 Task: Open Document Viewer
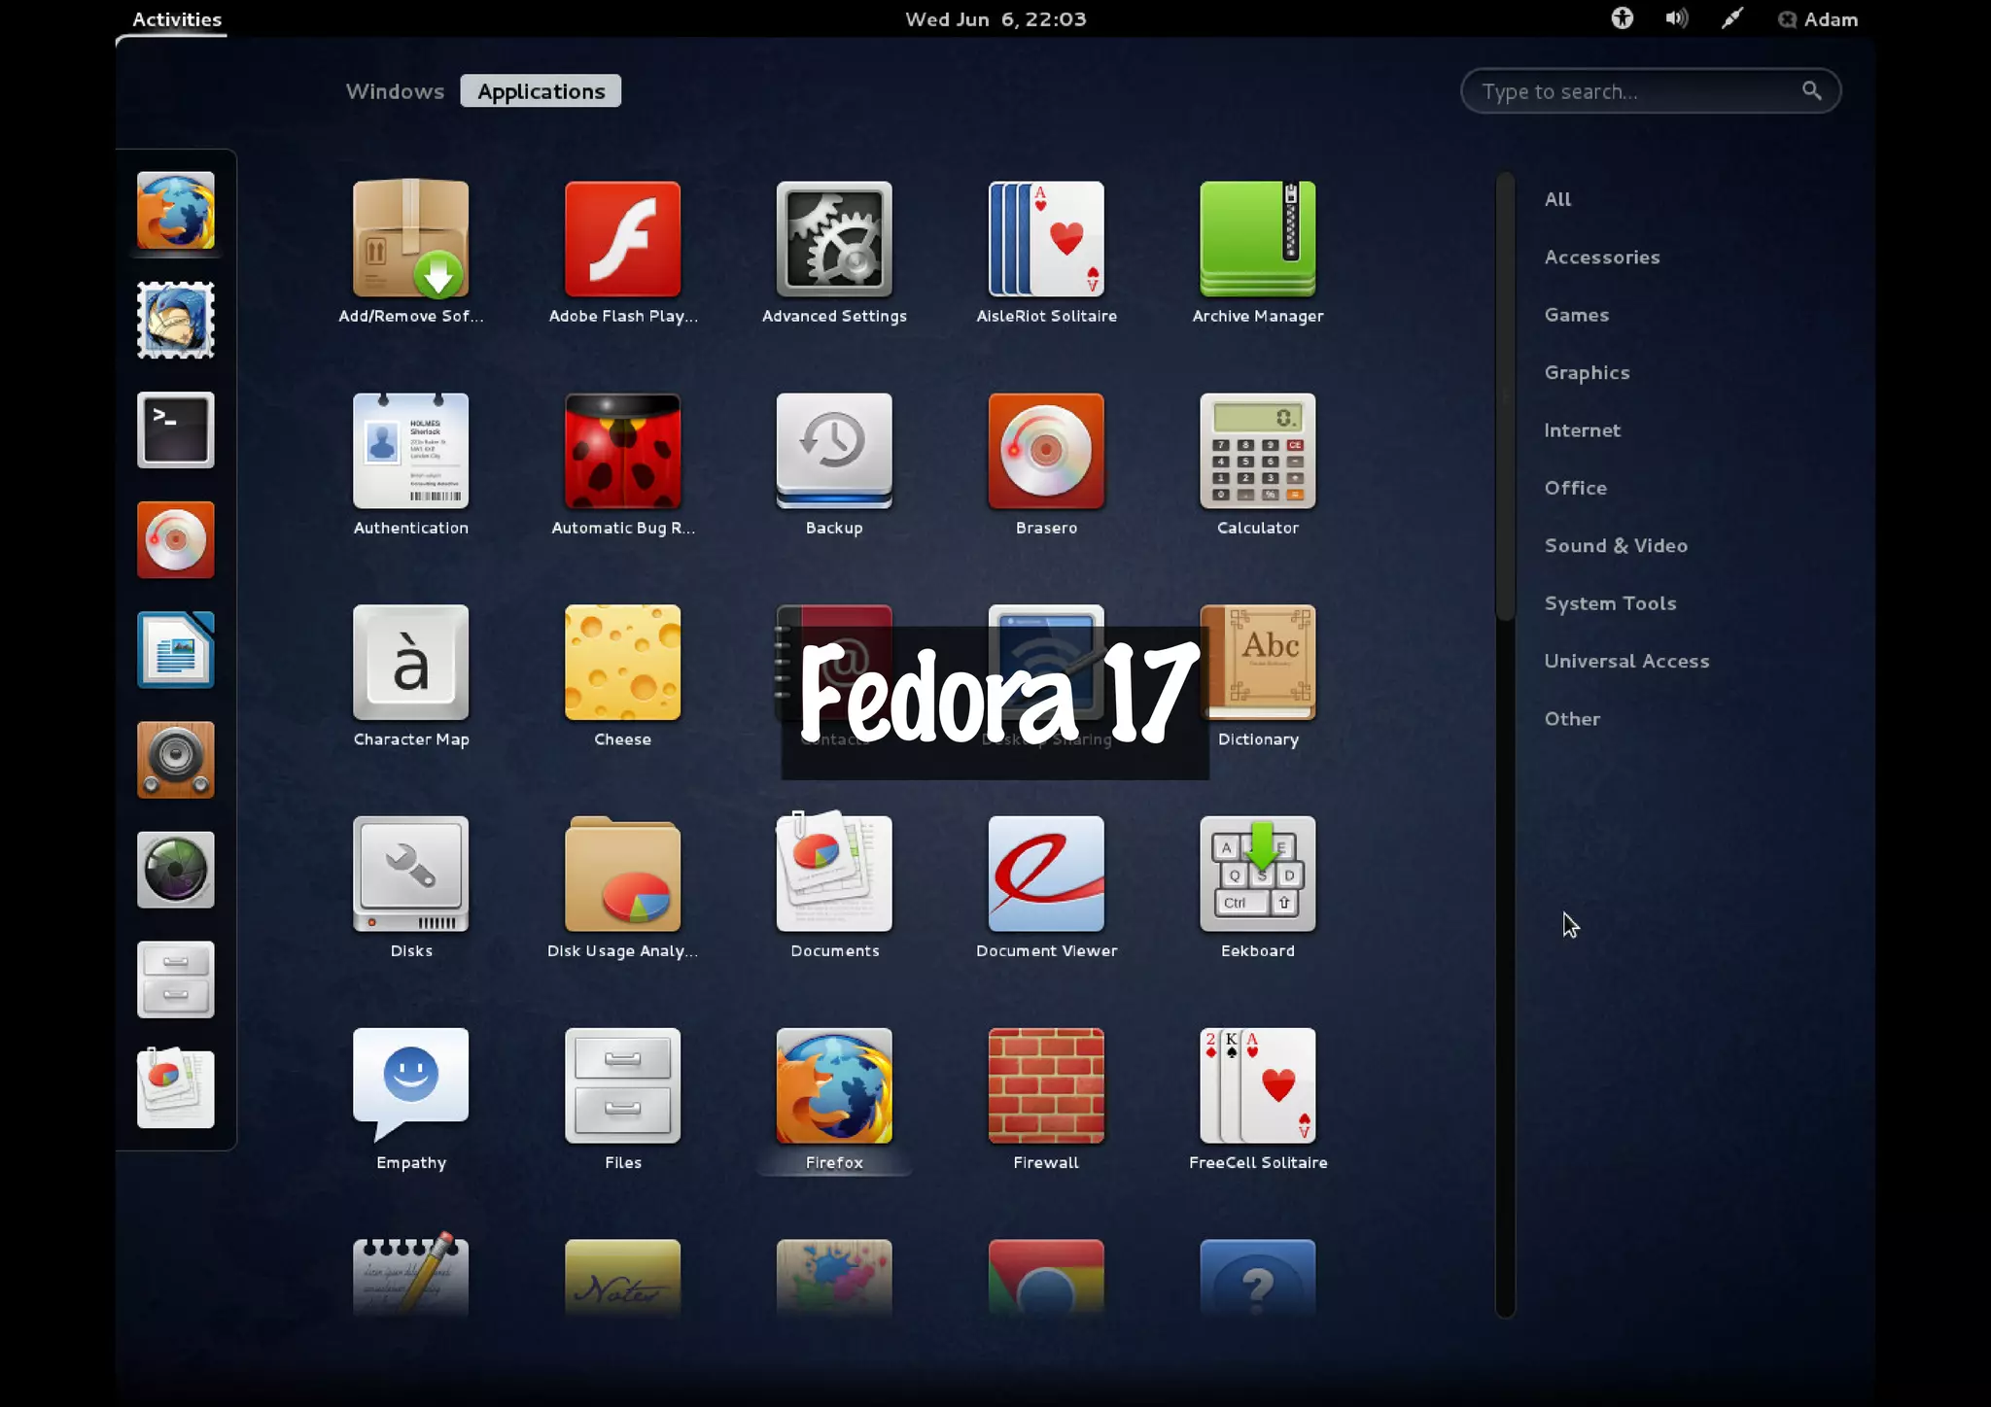tap(1046, 888)
